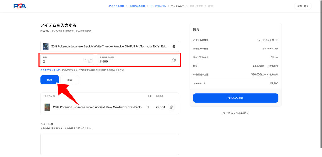
Task: Open サービスレベルに戻る link
Action: (236, 113)
